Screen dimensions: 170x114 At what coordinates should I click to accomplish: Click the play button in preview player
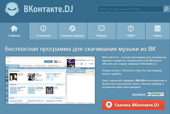click(82, 64)
